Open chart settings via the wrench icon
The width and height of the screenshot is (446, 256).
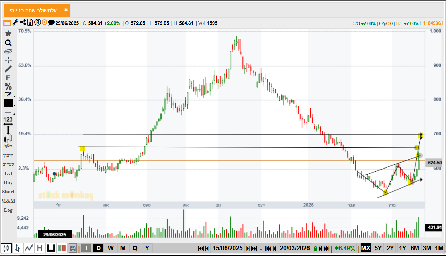(x=15, y=23)
